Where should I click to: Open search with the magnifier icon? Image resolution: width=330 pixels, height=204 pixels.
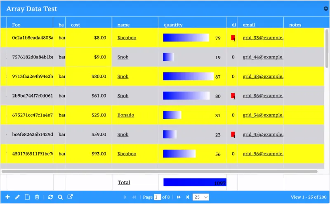(60, 197)
